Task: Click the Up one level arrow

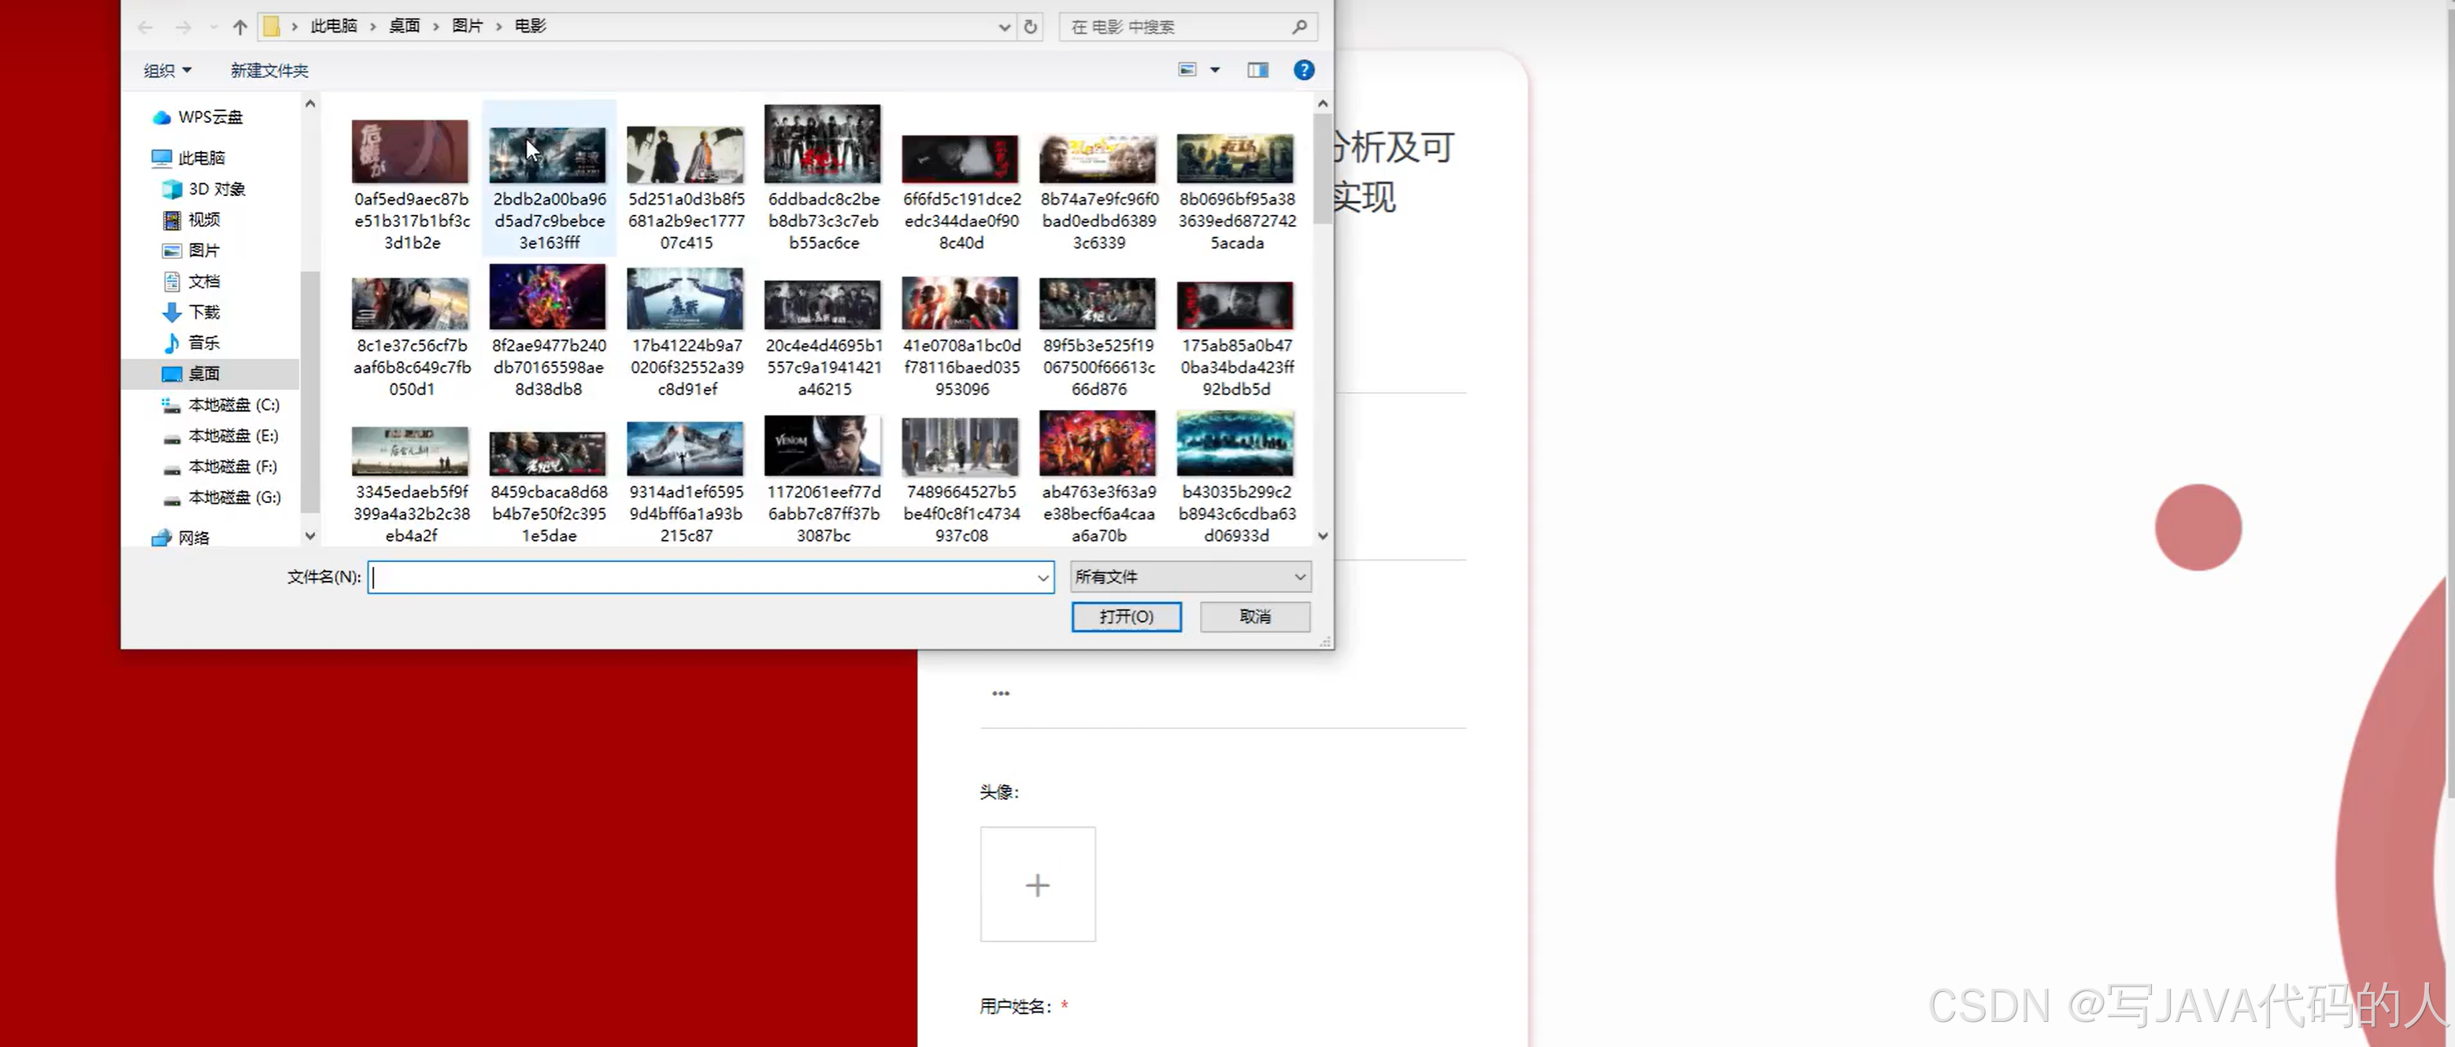Action: (x=240, y=27)
